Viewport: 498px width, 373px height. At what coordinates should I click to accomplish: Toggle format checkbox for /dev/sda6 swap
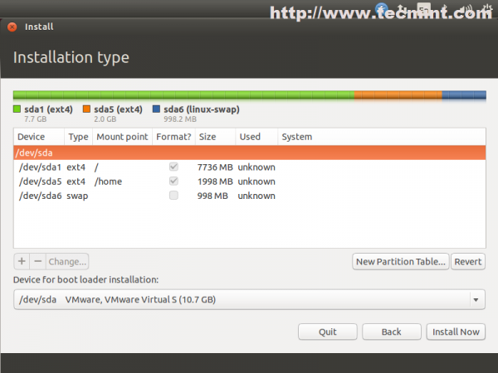tap(173, 196)
